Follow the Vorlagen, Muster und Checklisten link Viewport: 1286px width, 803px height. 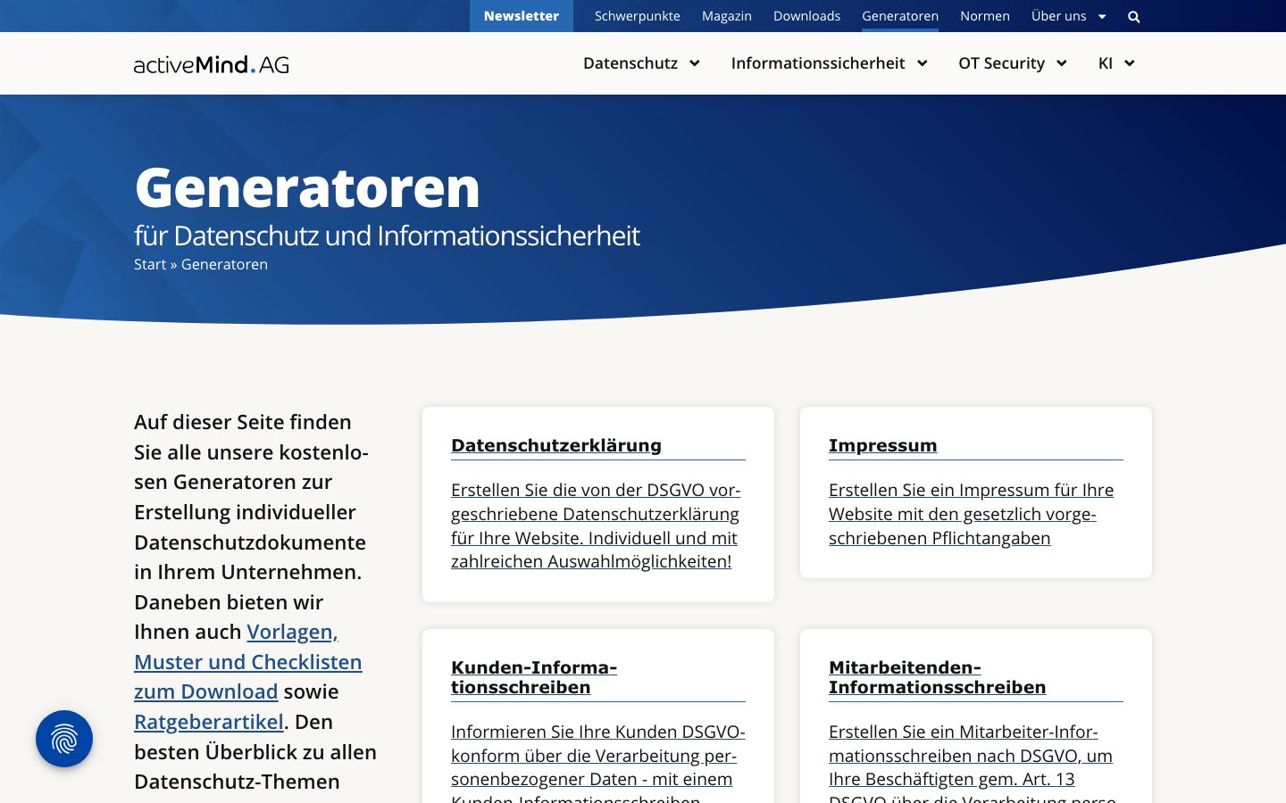pos(248,661)
